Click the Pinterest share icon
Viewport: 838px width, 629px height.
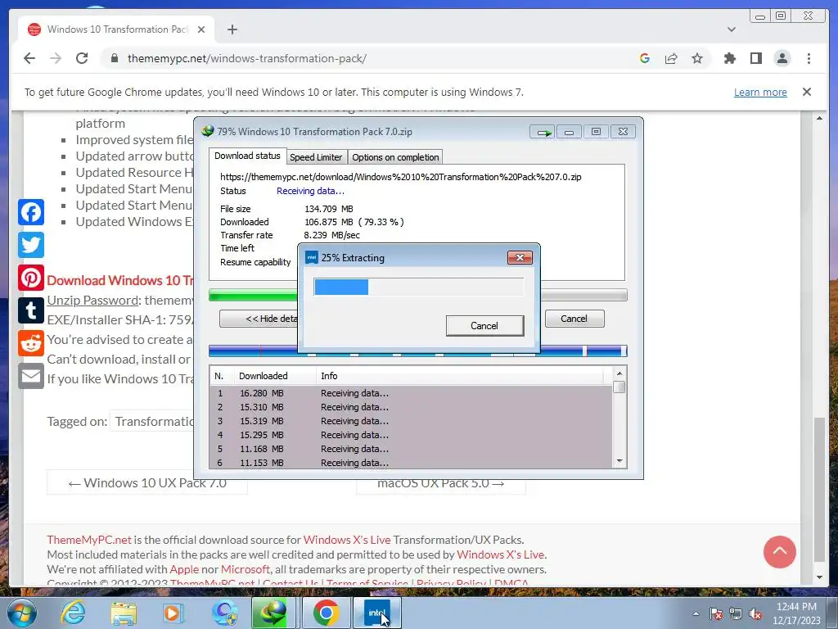(31, 278)
